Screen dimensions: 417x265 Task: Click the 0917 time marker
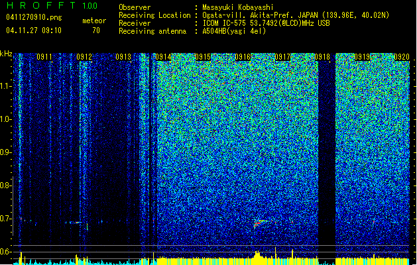click(282, 57)
